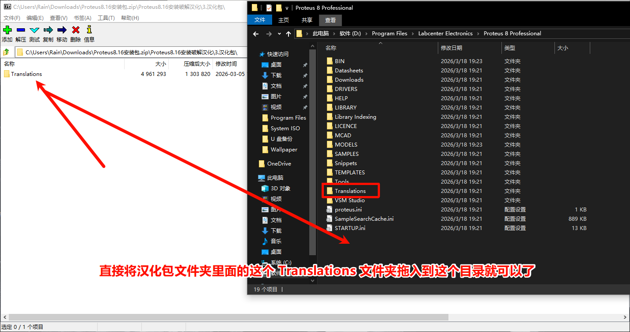Viewport: 630px width, 332px height.
Task: Sort files by 修改日期 column header
Action: pyautogui.click(x=451, y=48)
